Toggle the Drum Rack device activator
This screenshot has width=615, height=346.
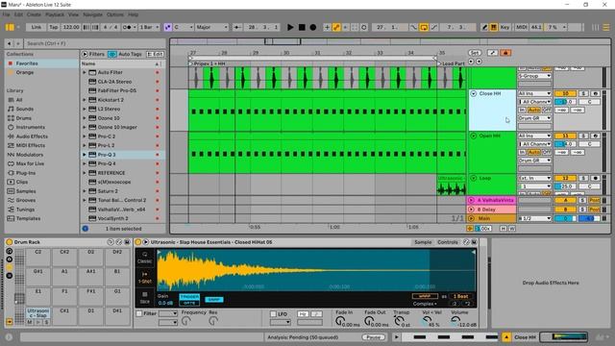pos(10,242)
